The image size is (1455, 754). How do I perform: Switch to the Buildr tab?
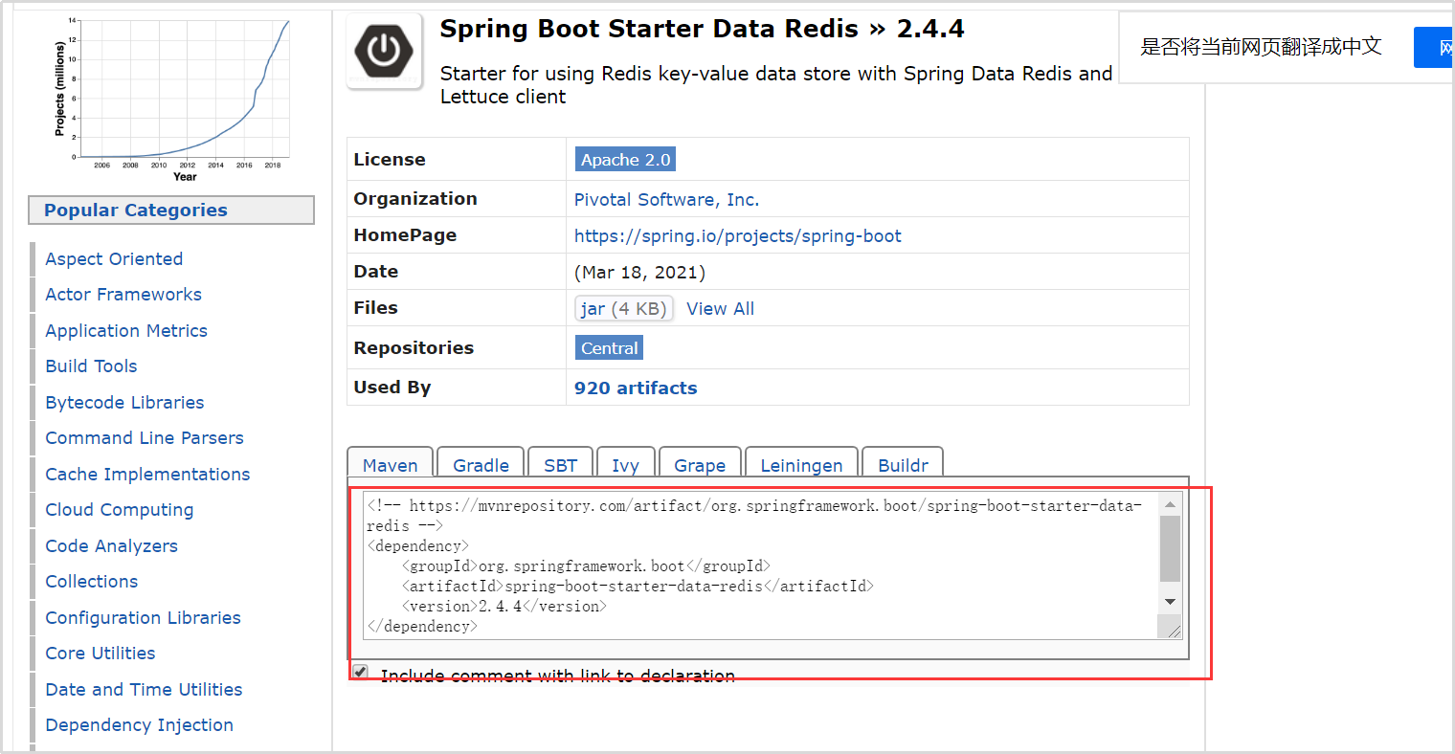(903, 464)
